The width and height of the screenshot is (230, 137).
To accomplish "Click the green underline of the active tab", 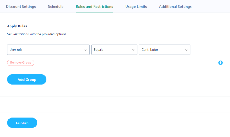I will [94, 13].
